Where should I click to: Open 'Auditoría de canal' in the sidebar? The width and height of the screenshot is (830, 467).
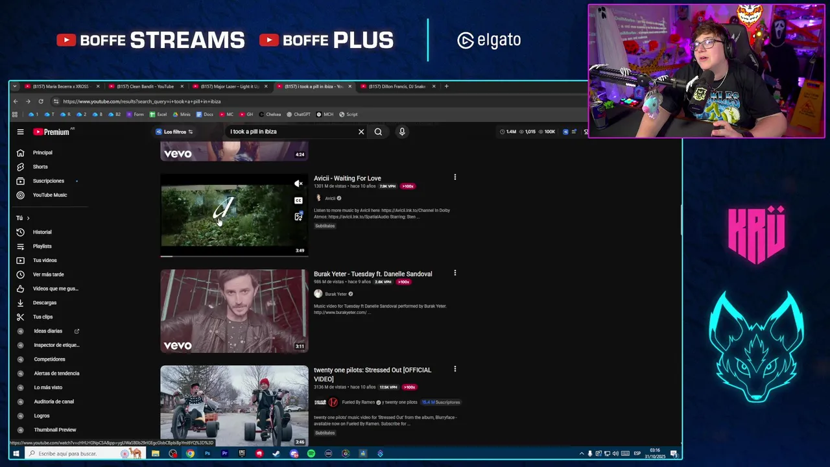coord(54,401)
